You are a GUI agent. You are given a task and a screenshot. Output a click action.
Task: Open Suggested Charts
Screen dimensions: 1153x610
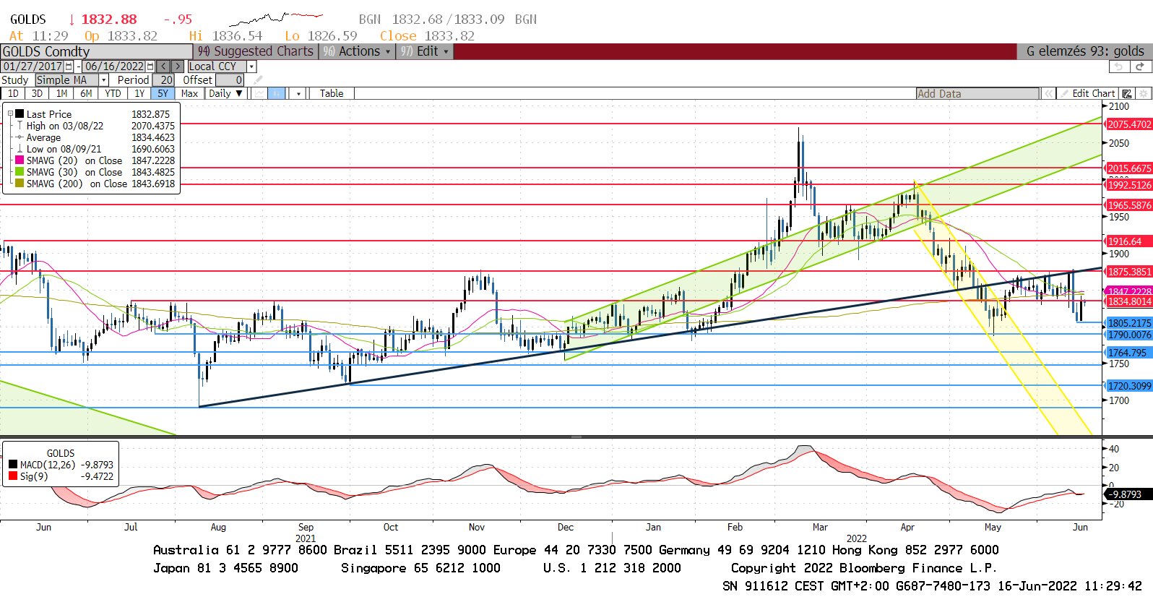coord(256,51)
